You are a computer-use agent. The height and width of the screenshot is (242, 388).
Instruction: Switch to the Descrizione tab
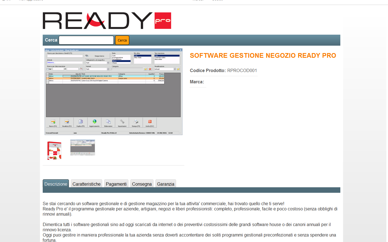point(56,184)
